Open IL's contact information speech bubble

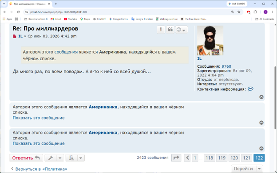[x=250, y=89]
